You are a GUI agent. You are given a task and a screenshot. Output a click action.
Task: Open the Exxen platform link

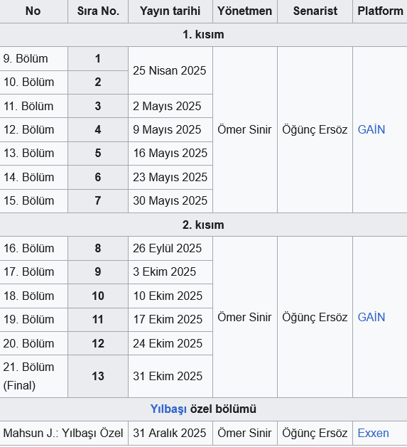tap(373, 433)
